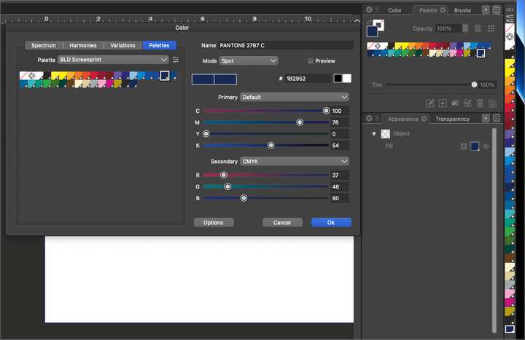The height and width of the screenshot is (340, 525).
Task: Click the C cyan slider handle
Action: (326, 111)
